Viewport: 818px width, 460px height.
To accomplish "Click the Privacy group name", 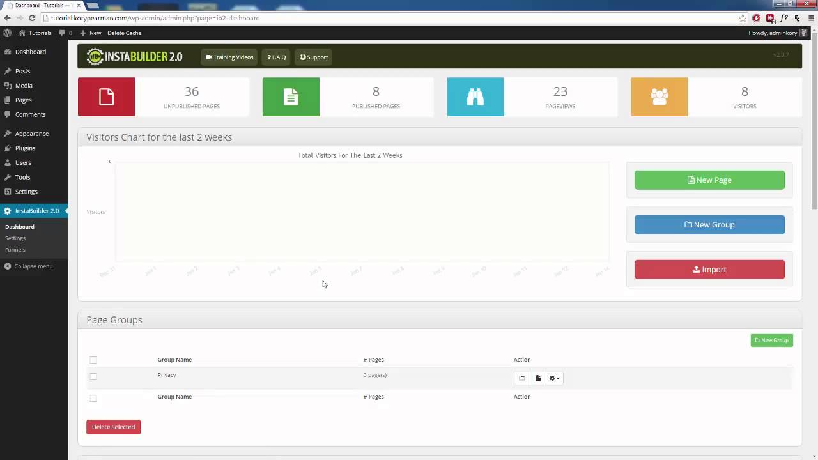I will tap(167, 375).
